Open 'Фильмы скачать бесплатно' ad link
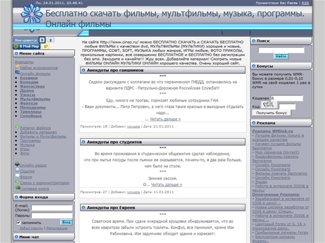The height and width of the screenshot is (243, 325). (x=281, y=174)
